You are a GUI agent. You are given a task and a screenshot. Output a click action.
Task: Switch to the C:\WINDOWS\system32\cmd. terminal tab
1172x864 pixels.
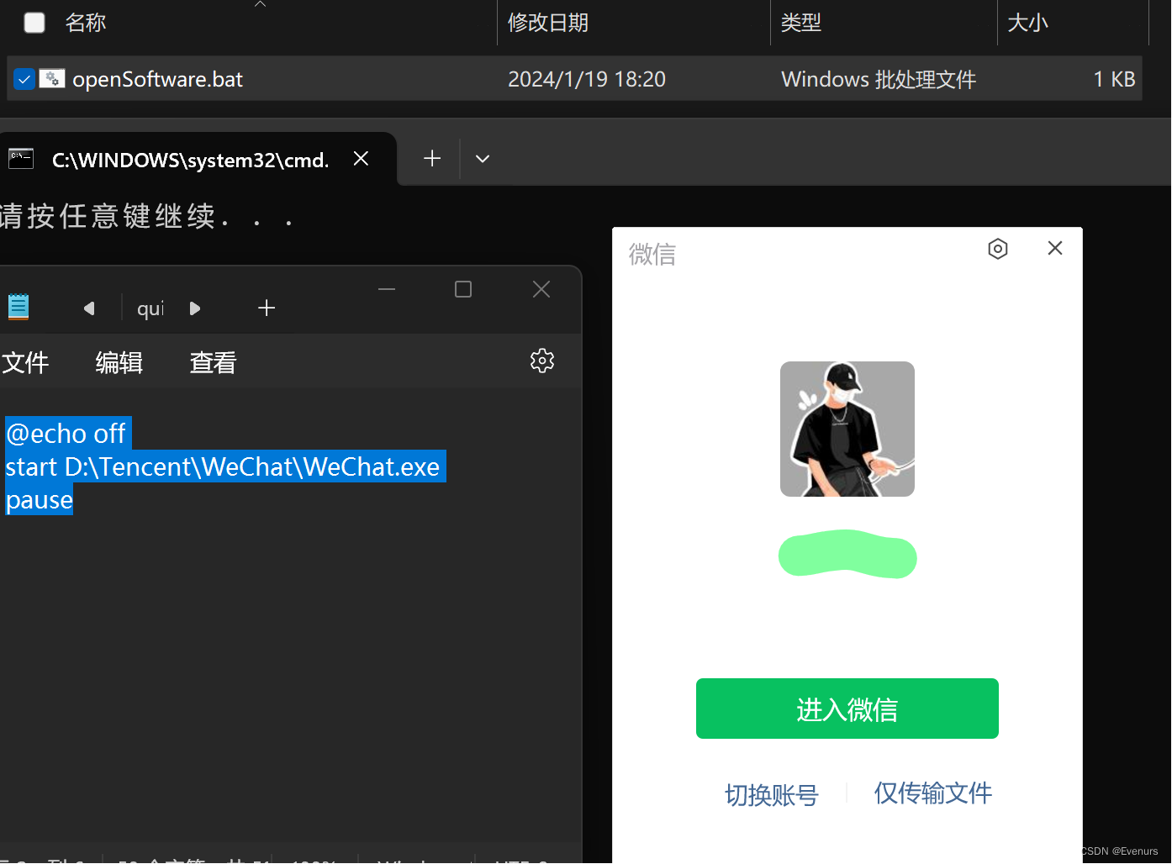(190, 160)
